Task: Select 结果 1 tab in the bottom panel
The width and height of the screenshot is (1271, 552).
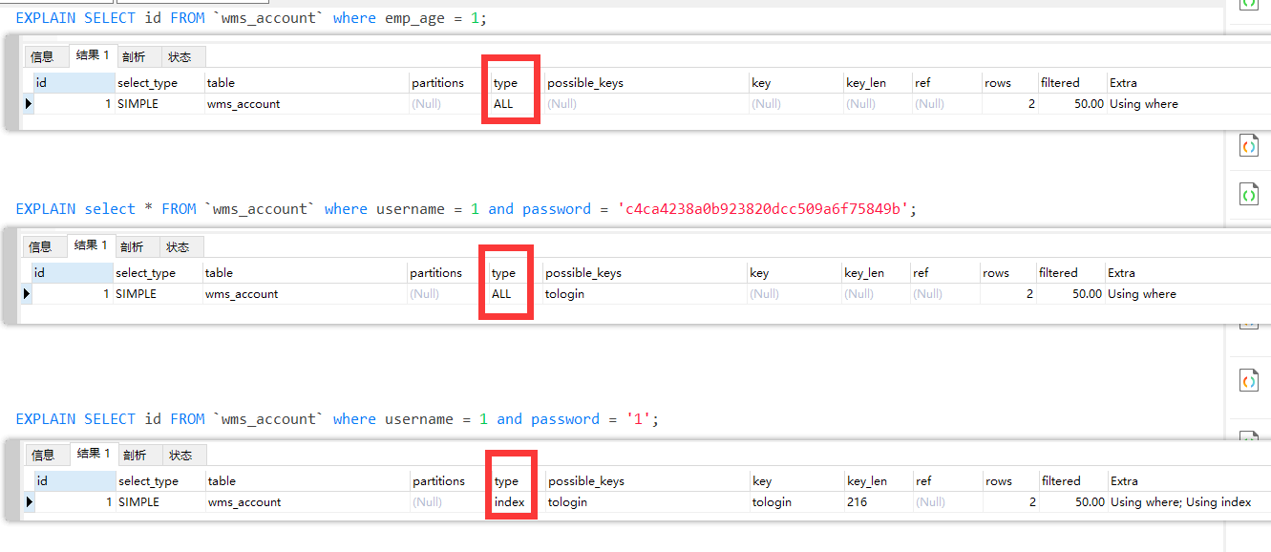Action: click(93, 454)
